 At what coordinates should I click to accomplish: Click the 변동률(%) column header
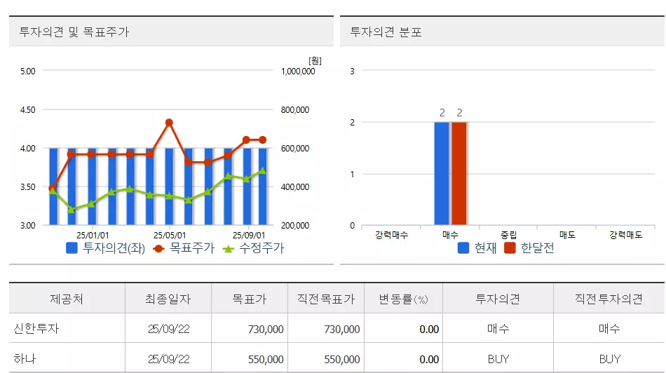click(404, 299)
